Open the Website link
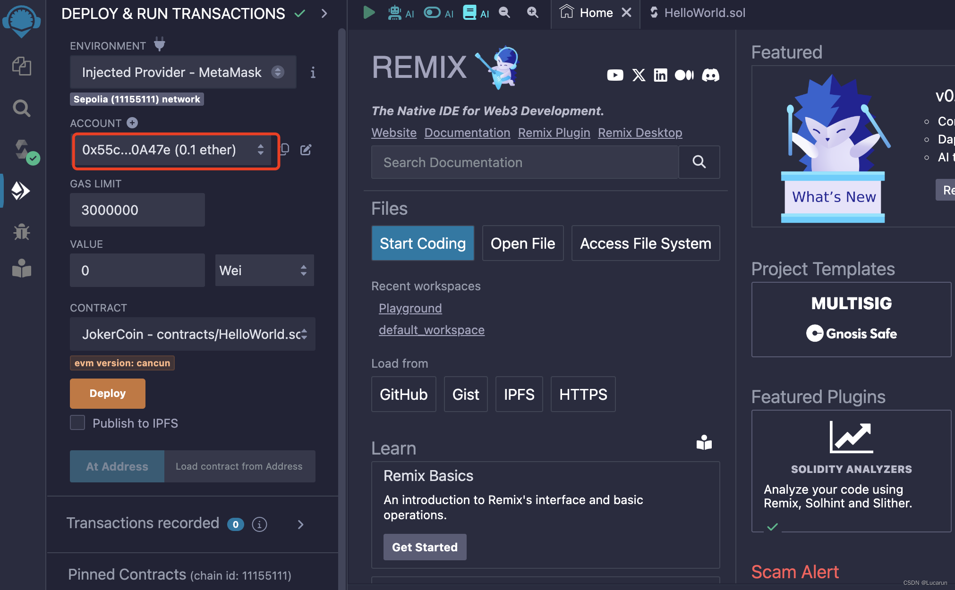This screenshot has width=955, height=590. (394, 133)
